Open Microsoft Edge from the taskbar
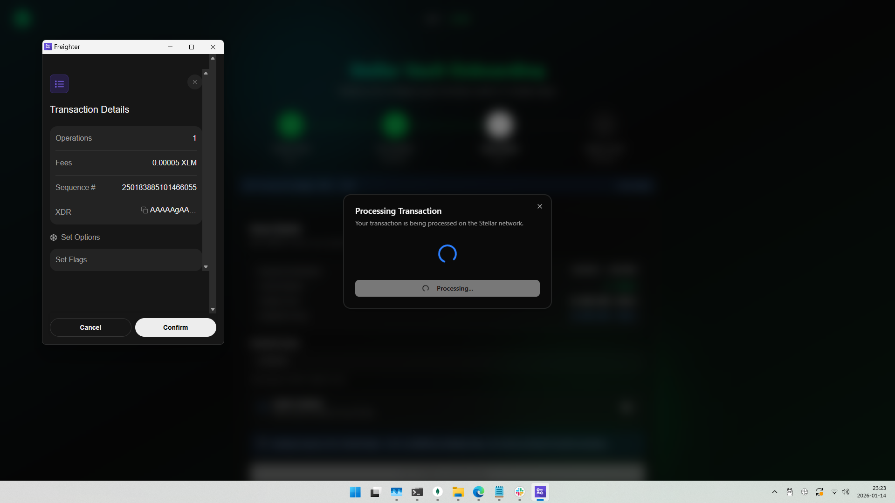The height and width of the screenshot is (503, 895). click(x=479, y=492)
